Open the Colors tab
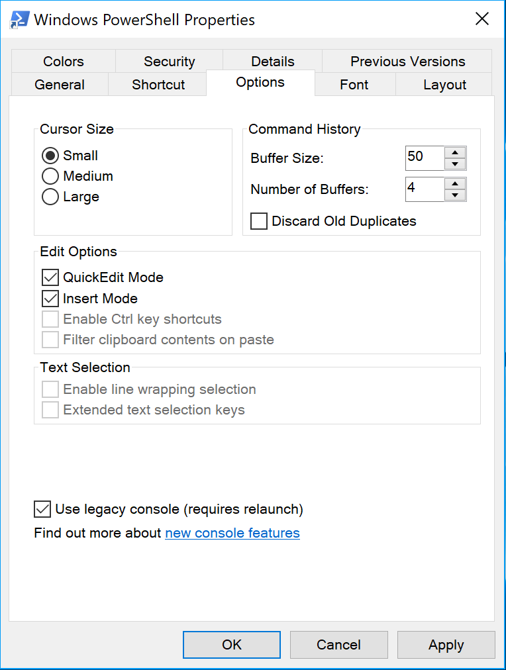This screenshot has width=506, height=670. click(64, 61)
